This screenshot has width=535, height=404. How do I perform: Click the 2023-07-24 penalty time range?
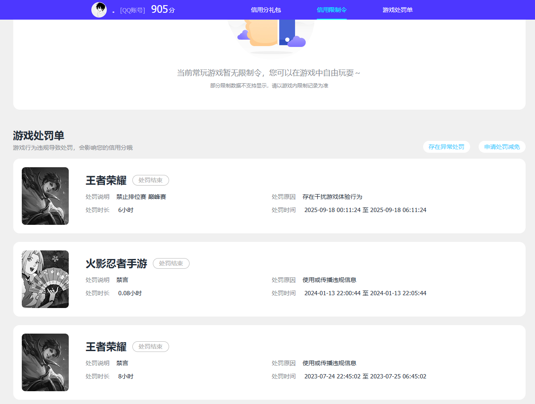(365, 376)
